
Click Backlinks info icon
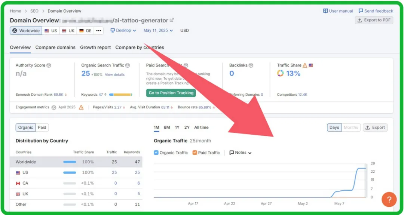pyautogui.click(x=251, y=65)
